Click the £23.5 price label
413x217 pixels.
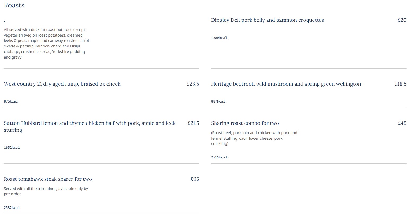tap(193, 84)
